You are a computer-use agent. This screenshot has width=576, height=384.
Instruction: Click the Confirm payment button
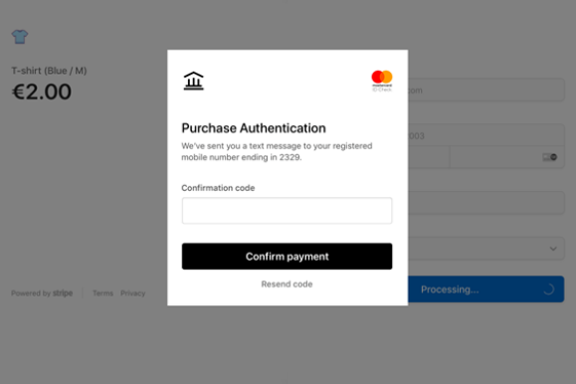pos(287,256)
